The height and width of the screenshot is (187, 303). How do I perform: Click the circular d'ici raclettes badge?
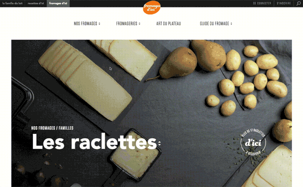253,142
